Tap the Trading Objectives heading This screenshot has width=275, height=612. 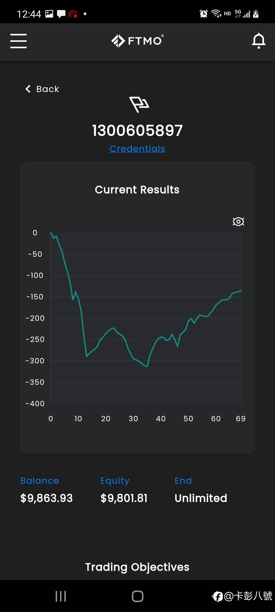[x=137, y=567]
